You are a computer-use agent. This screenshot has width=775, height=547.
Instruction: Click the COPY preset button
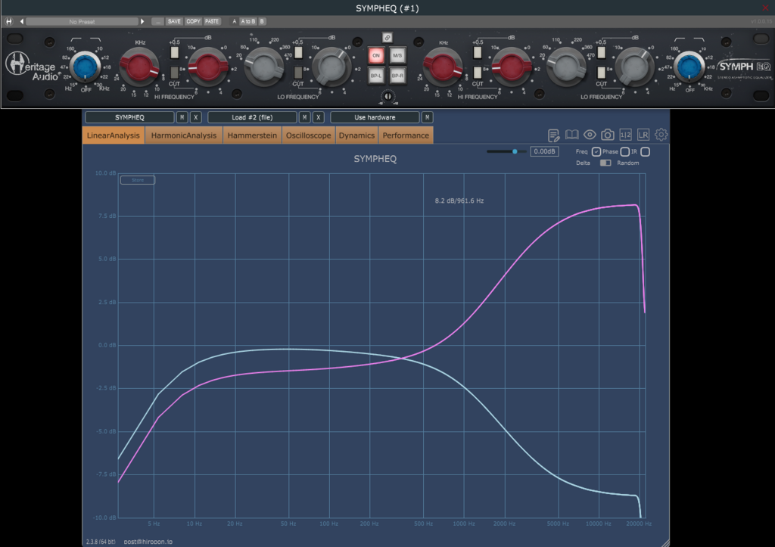(193, 21)
